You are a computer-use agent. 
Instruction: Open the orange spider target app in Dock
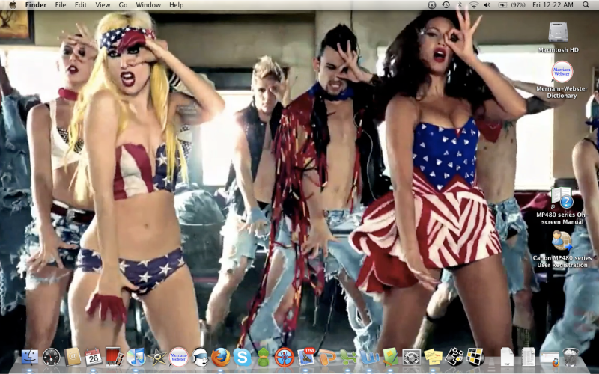[285, 358]
